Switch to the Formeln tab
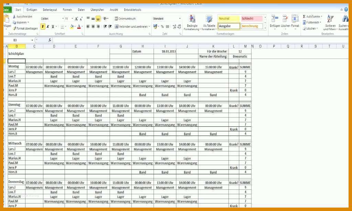Screen dimensions: 352x211 tap(67, 10)
